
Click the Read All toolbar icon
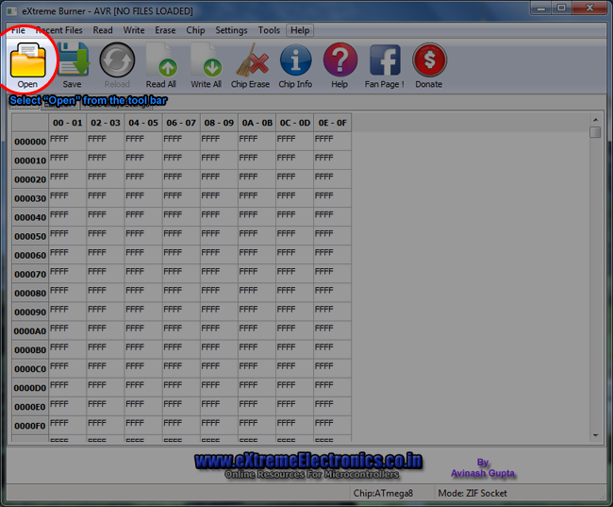coord(161,59)
